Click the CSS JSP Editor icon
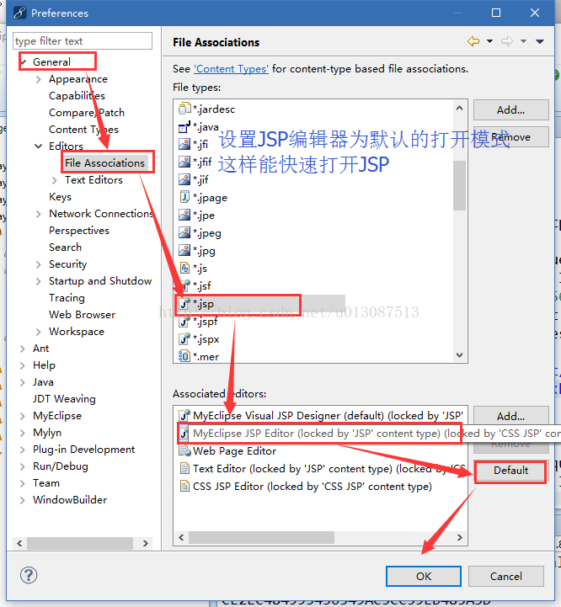561x607 pixels. pyautogui.click(x=184, y=487)
